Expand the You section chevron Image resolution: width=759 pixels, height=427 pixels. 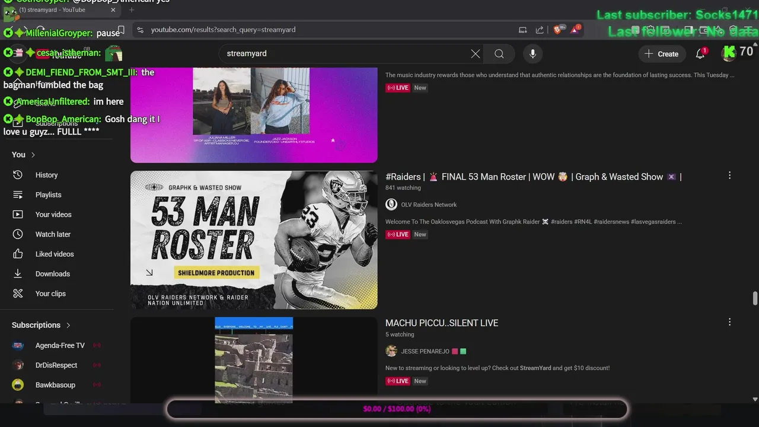pyautogui.click(x=33, y=155)
